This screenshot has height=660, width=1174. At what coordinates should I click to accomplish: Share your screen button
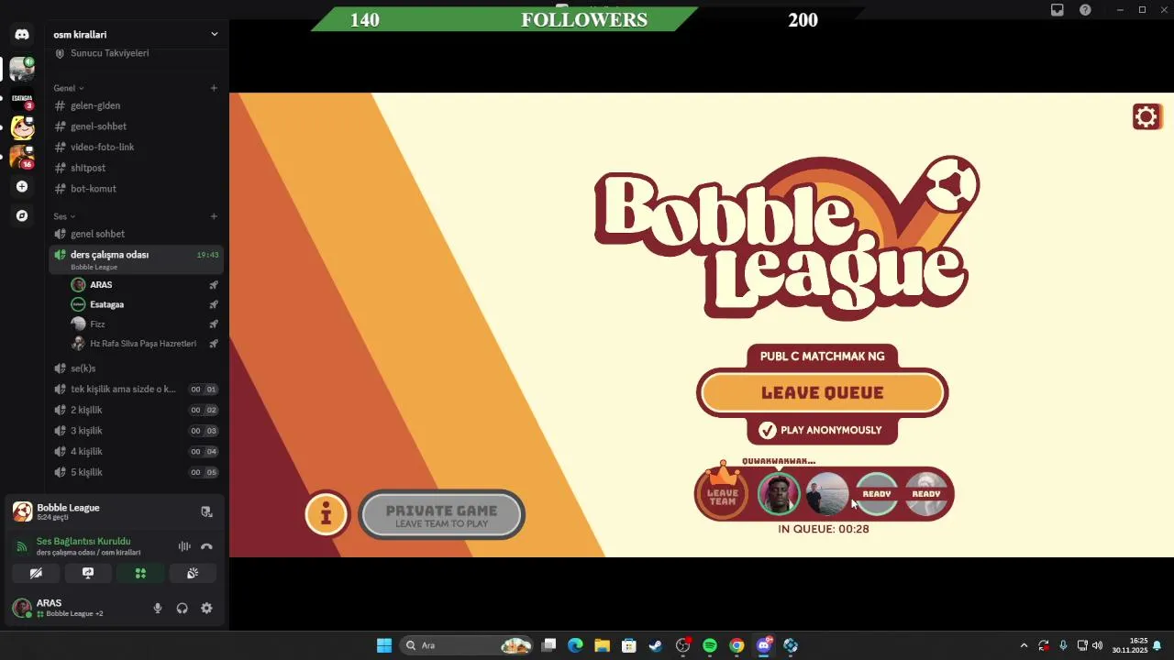(88, 573)
